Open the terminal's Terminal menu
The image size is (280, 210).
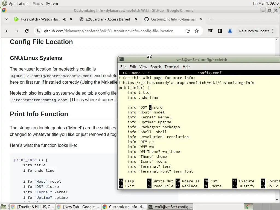tap(172, 67)
